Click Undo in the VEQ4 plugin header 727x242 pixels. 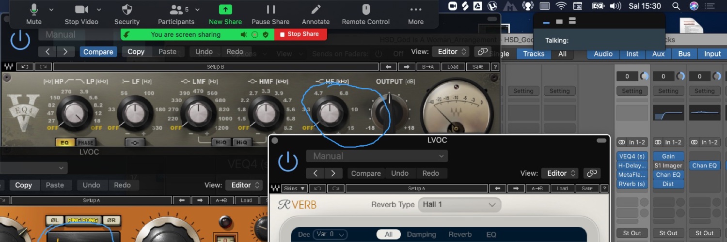[x=204, y=52]
